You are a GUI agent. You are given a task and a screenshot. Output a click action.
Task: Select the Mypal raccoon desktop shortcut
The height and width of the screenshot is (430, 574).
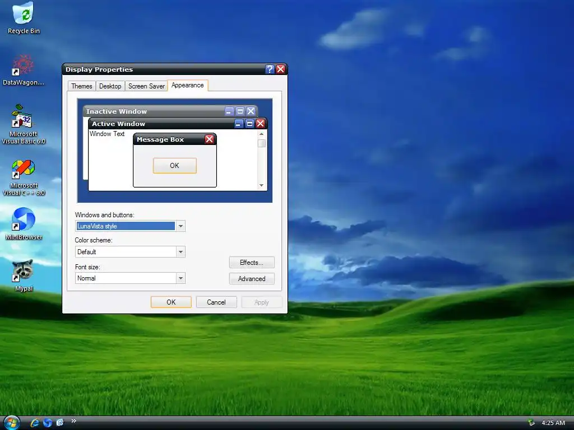24,275
